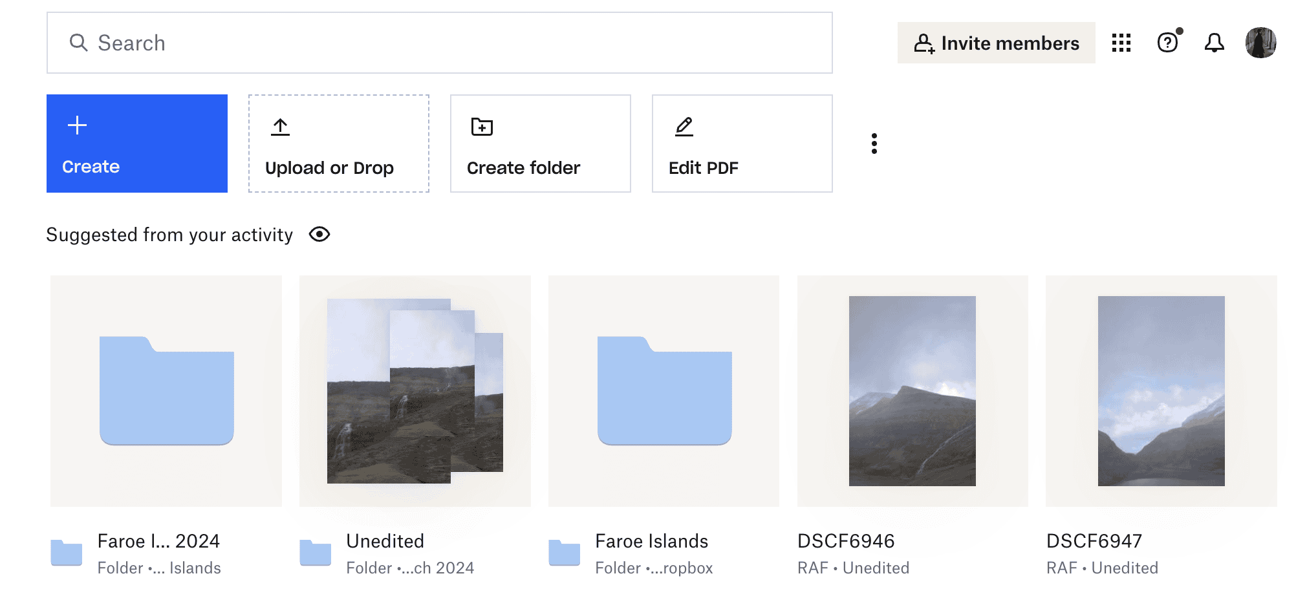Click the folder icon beside Faroe Islands label
1296x609 pixels.
pyautogui.click(x=564, y=553)
